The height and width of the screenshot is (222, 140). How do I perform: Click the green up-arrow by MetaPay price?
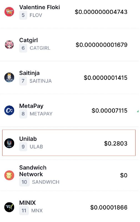138,111
